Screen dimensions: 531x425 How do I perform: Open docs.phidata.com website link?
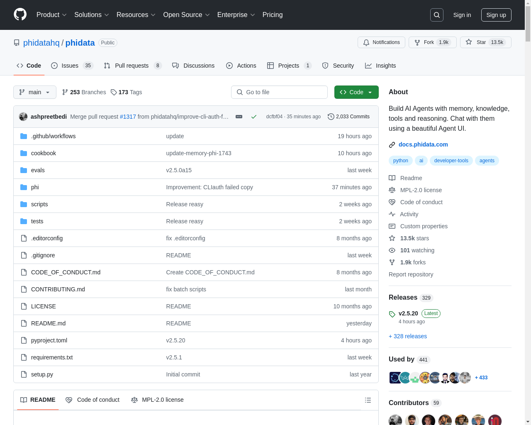click(423, 144)
